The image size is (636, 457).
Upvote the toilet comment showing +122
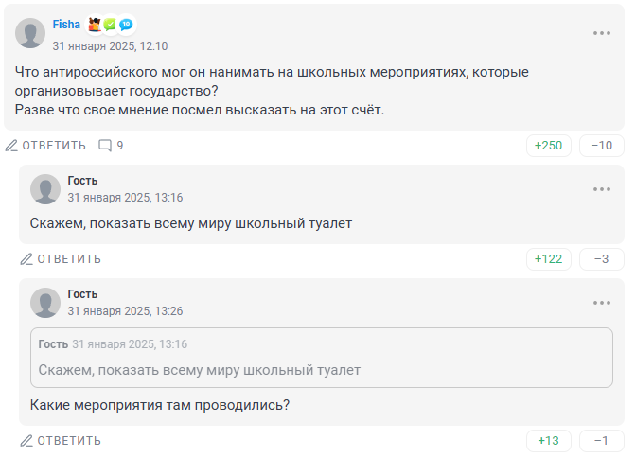[548, 259]
